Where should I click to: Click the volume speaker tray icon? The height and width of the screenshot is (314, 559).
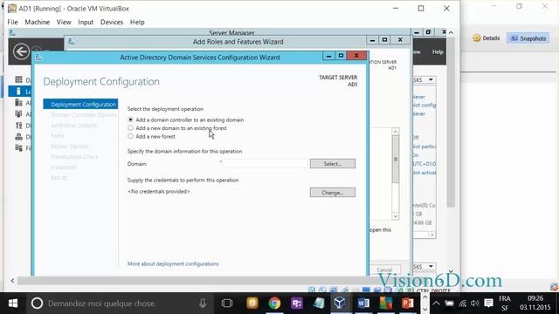point(475,304)
